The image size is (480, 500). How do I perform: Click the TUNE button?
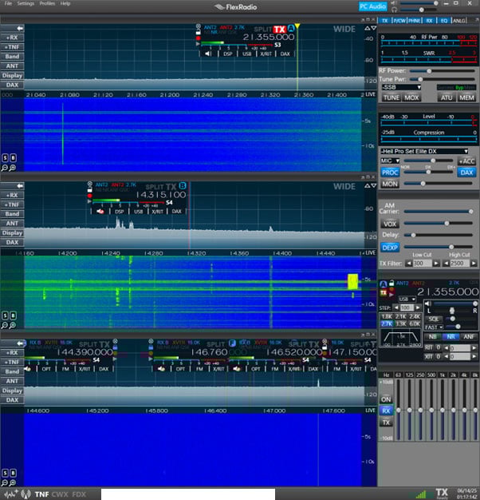click(391, 98)
